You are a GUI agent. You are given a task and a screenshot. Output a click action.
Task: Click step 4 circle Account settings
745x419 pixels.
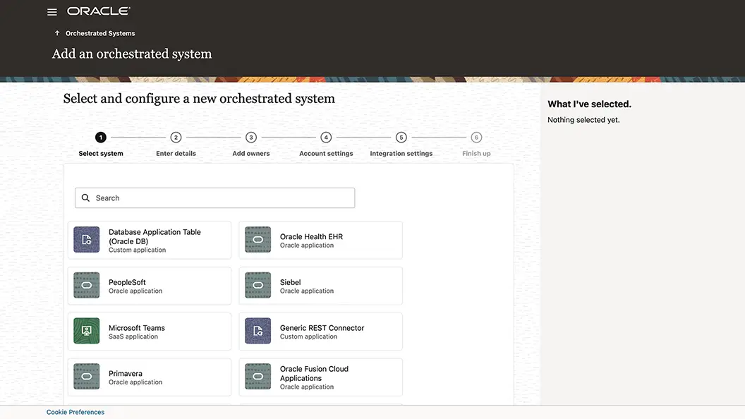[326, 138]
